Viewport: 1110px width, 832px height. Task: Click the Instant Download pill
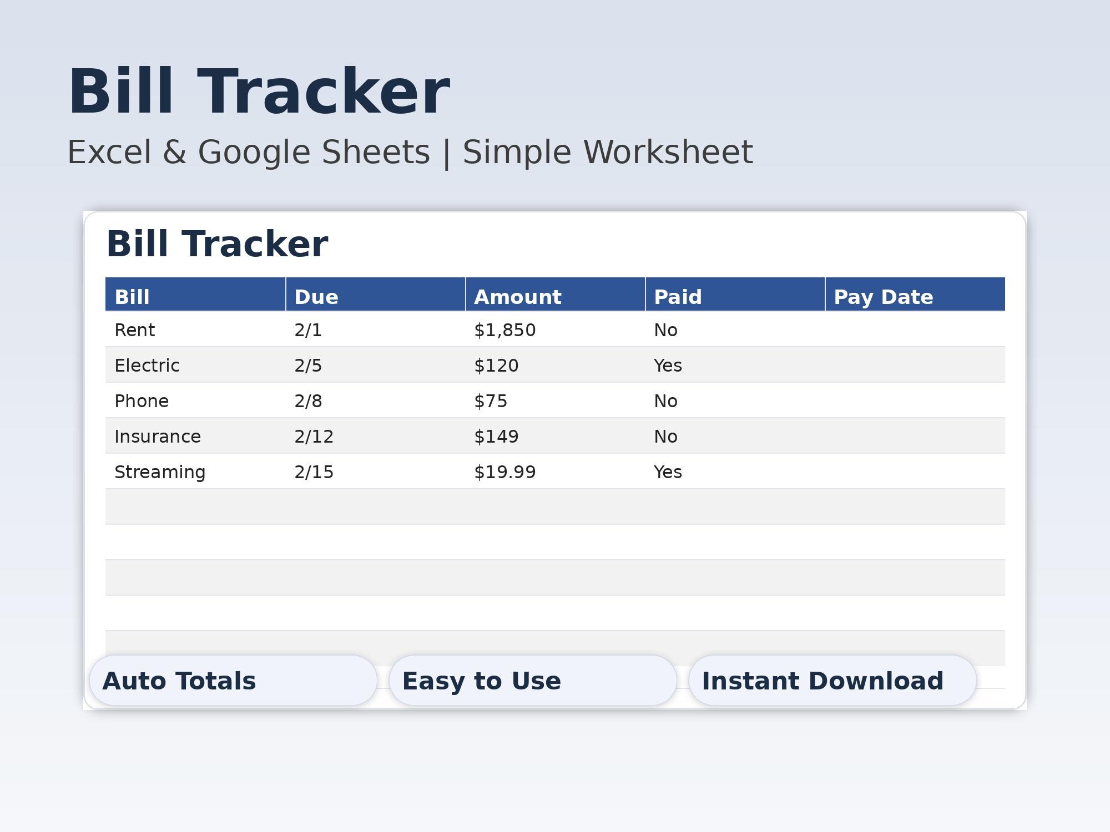click(x=833, y=681)
